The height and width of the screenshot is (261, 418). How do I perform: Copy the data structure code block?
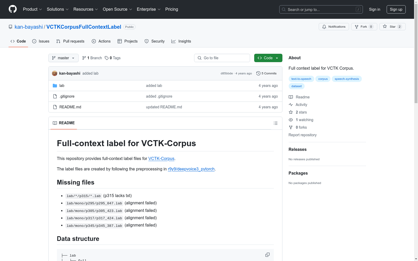coord(268,255)
